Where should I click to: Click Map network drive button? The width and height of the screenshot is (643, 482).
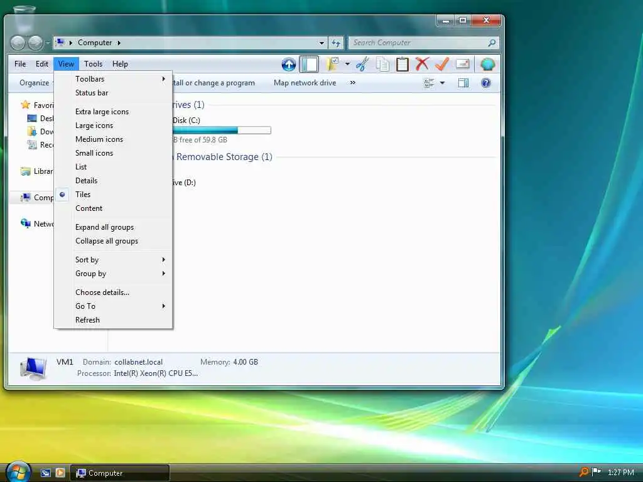pyautogui.click(x=305, y=83)
